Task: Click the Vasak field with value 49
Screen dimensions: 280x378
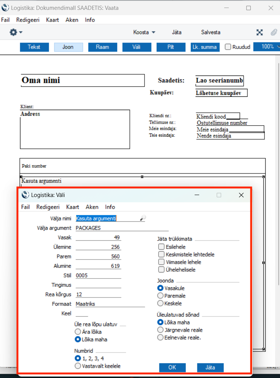Action: click(98, 238)
